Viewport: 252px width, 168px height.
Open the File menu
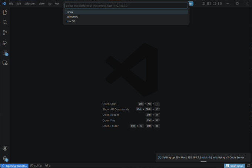pos(11,4)
